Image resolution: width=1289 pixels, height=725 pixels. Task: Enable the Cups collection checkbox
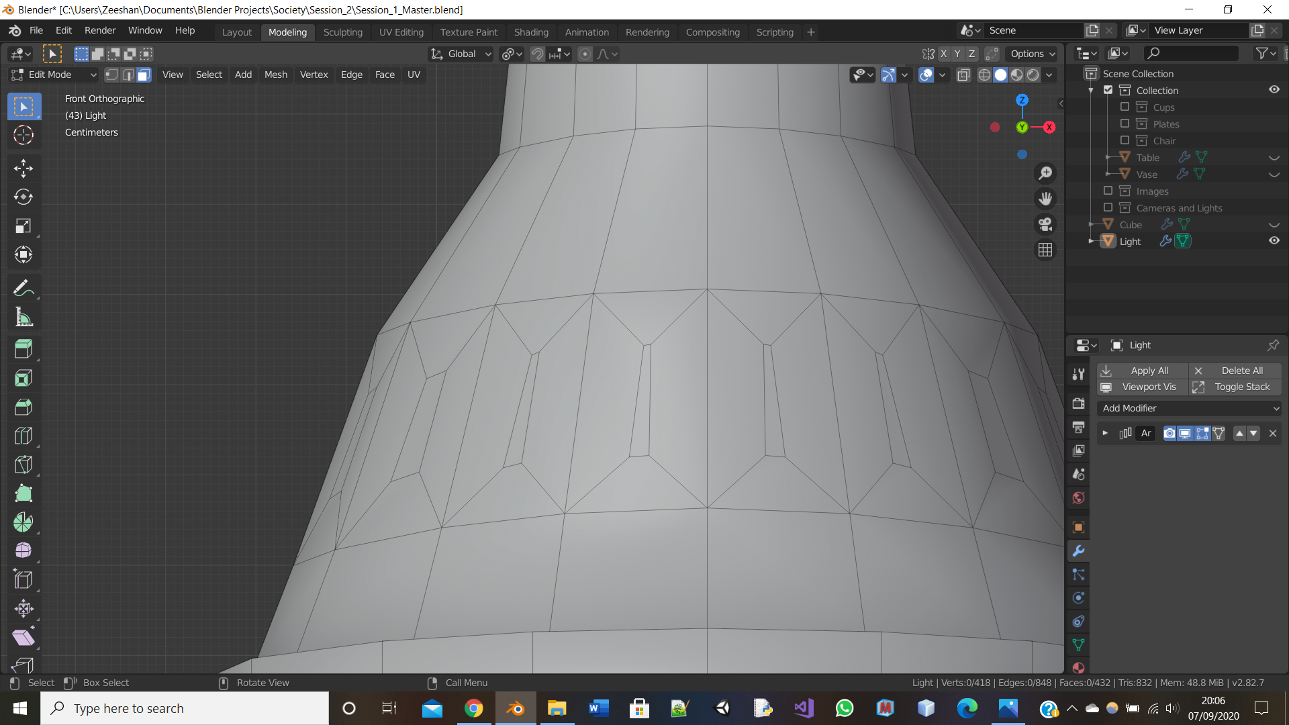[1125, 107]
